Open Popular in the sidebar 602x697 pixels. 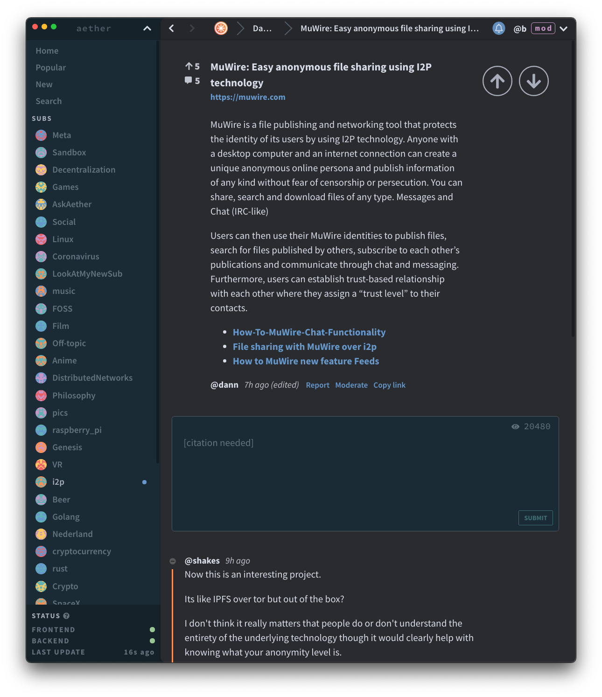click(51, 68)
